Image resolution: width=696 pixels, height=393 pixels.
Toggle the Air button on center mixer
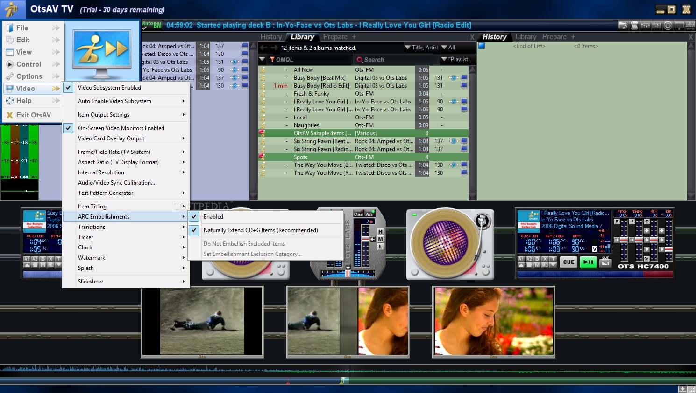[x=369, y=214]
